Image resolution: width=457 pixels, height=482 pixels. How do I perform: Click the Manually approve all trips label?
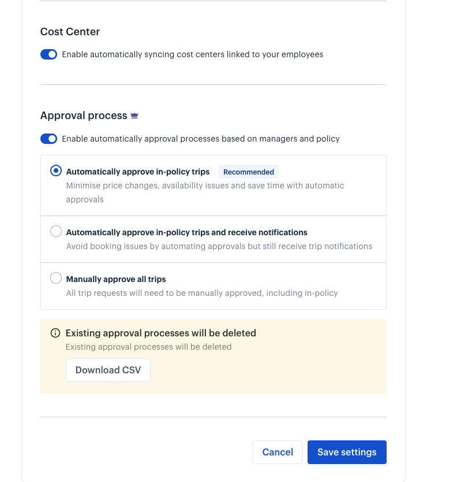tap(116, 279)
